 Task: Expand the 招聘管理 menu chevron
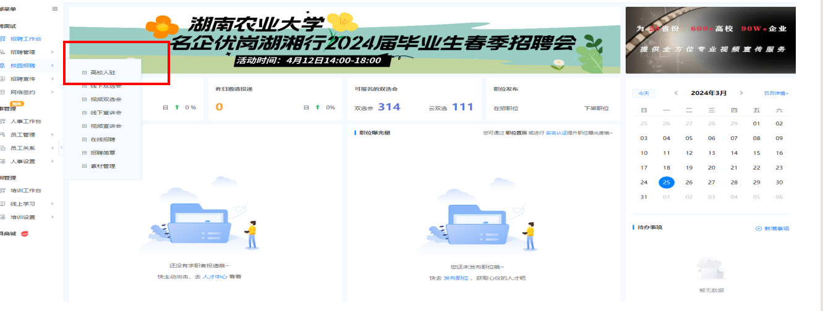(53, 52)
